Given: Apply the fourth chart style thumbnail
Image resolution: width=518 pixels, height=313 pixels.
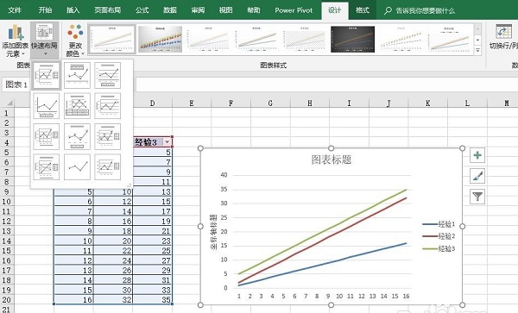Looking at the screenshot, I should coord(256,40).
